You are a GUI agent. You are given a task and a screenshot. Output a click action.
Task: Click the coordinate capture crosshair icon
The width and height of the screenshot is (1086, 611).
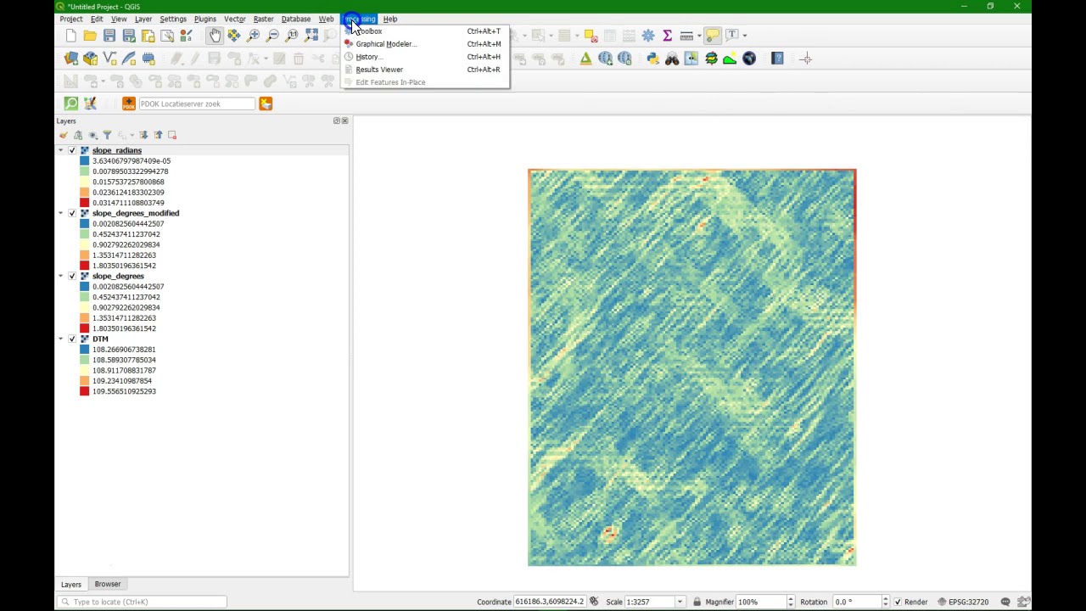806,59
